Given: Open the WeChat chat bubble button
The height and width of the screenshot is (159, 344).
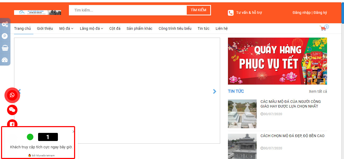Looking at the screenshot, I should [12, 110].
